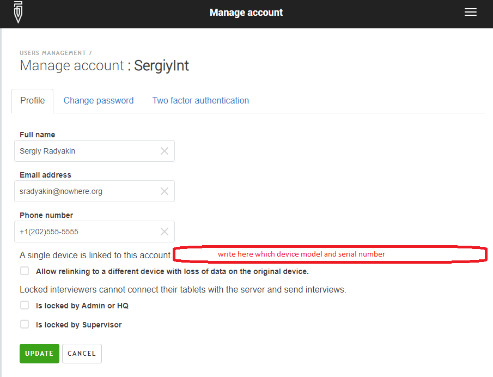Viewport: 493px width, 377px height.
Task: Go to Users Management breadcrumb
Action: pos(53,53)
